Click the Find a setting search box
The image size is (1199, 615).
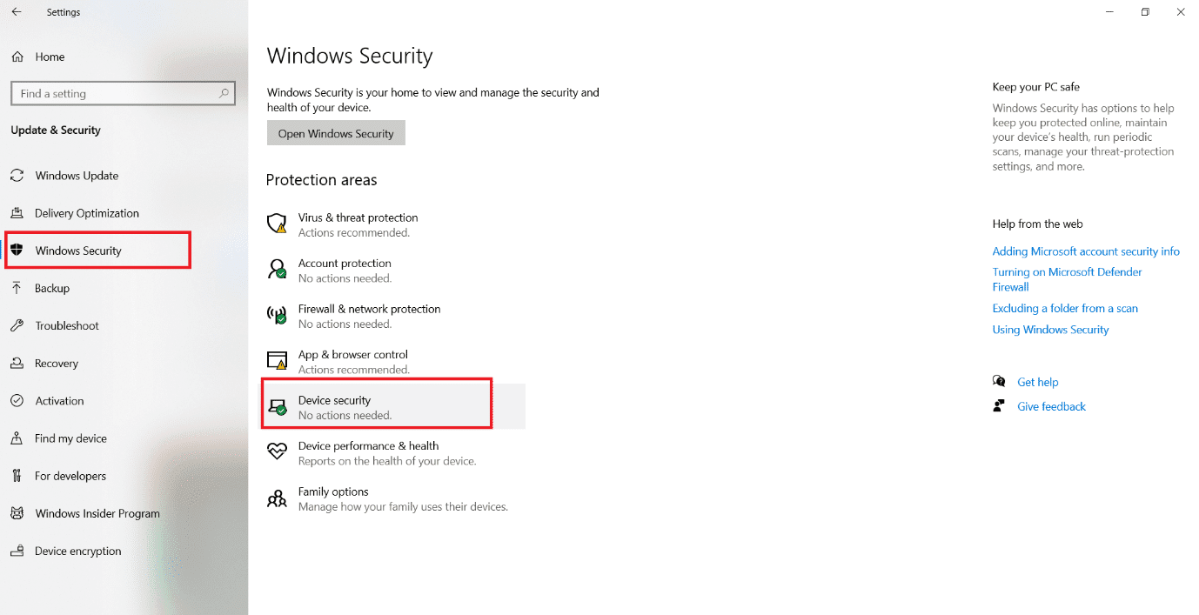point(122,93)
